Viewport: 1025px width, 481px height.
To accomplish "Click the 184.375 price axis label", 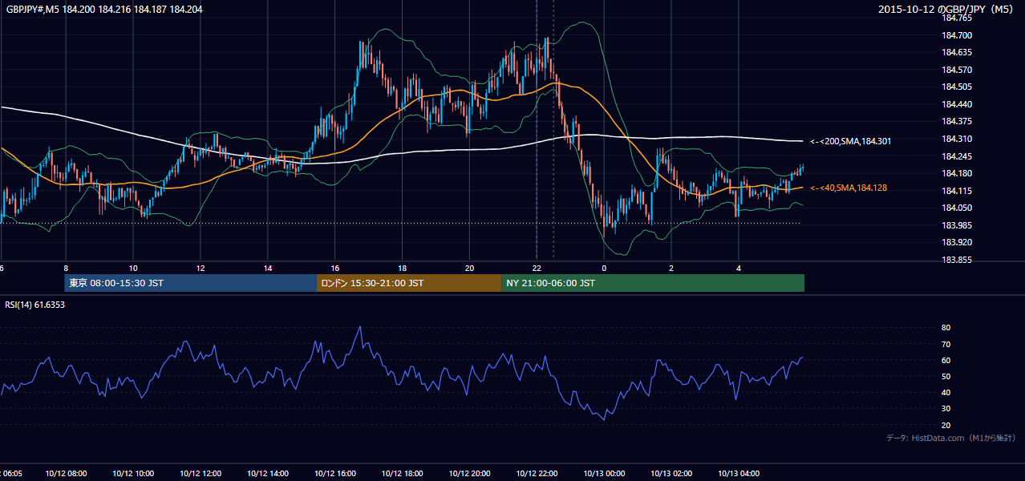I will [x=957, y=122].
